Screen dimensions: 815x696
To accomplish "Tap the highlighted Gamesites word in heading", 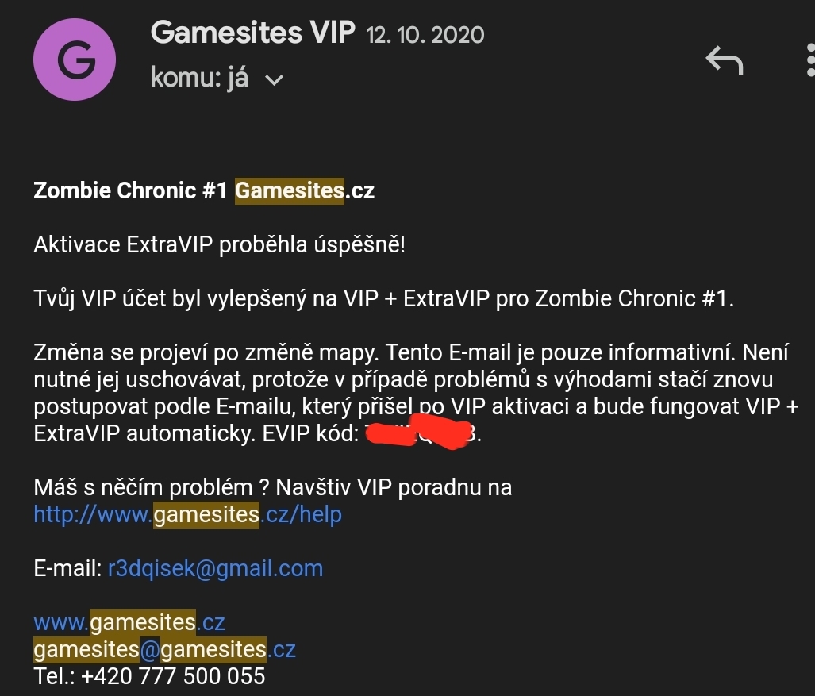I will pos(290,190).
